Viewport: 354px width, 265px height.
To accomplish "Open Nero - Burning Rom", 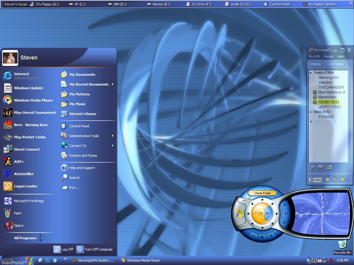I will (x=30, y=125).
